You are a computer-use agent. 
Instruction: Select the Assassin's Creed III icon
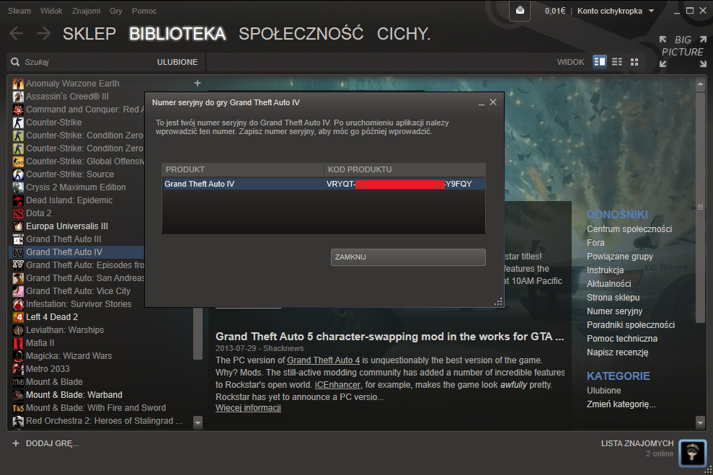click(x=18, y=97)
